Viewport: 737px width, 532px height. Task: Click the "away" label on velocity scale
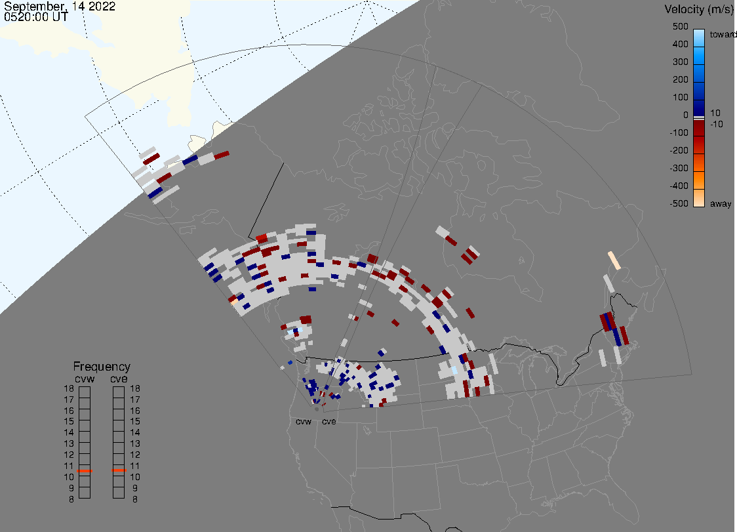pyautogui.click(x=721, y=203)
